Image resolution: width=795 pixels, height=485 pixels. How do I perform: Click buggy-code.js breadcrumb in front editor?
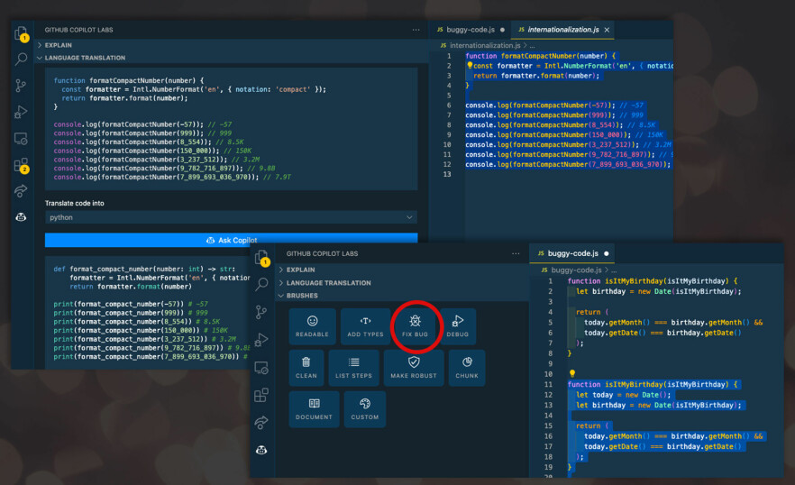(x=577, y=270)
